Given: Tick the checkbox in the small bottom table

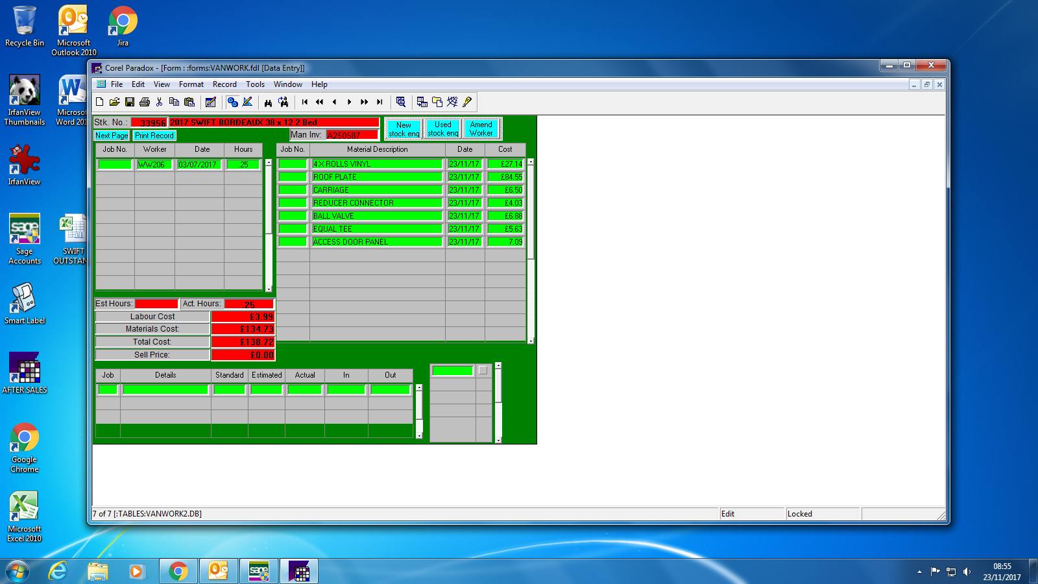Looking at the screenshot, I should coord(483,371).
